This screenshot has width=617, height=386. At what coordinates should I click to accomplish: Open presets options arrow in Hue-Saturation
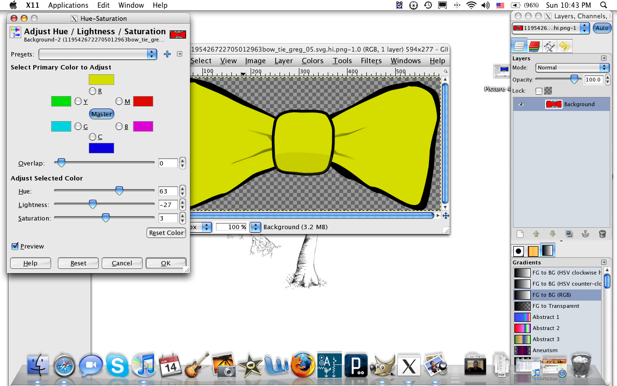(x=179, y=54)
